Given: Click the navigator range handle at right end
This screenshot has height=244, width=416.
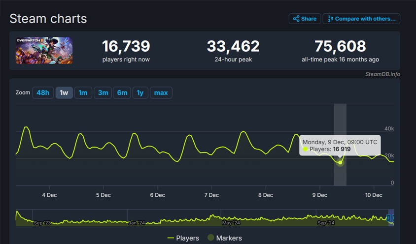Looking at the screenshot, I should pyautogui.click(x=393, y=218).
